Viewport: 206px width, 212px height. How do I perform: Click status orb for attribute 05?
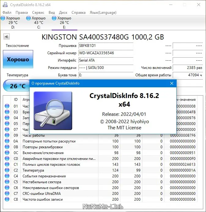coord(7,123)
